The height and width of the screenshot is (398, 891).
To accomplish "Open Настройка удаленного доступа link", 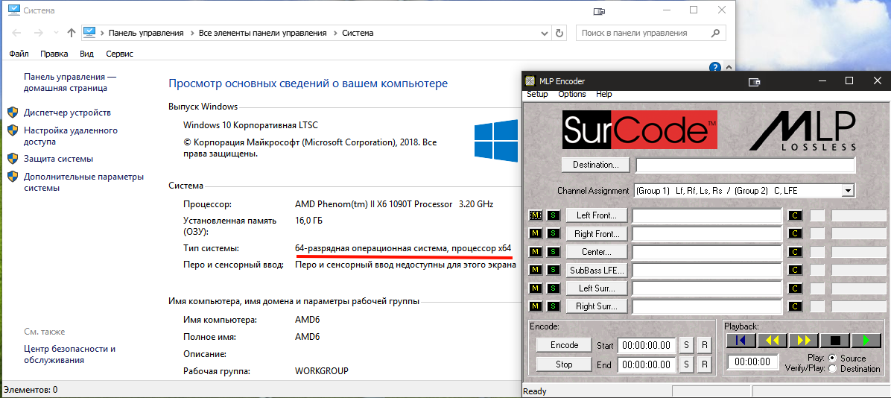I will pos(71,136).
